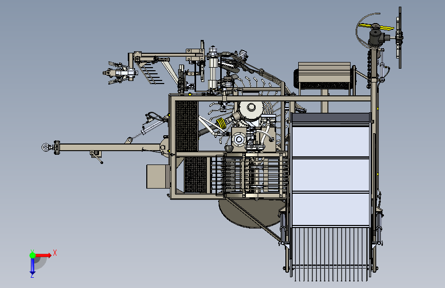Select the red X label beside the triad
Viewport: 445px width, 288px height.
point(55,253)
